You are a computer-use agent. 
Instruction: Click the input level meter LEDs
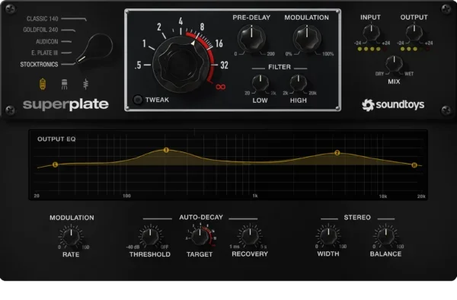pos(372,49)
